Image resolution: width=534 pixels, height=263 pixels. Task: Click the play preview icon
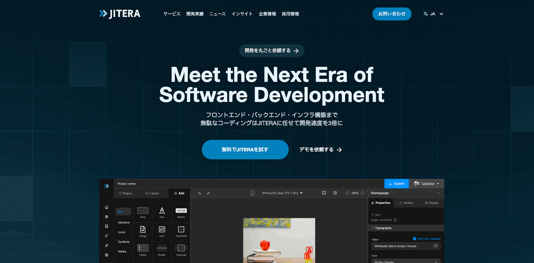pyautogui.click(x=335, y=193)
